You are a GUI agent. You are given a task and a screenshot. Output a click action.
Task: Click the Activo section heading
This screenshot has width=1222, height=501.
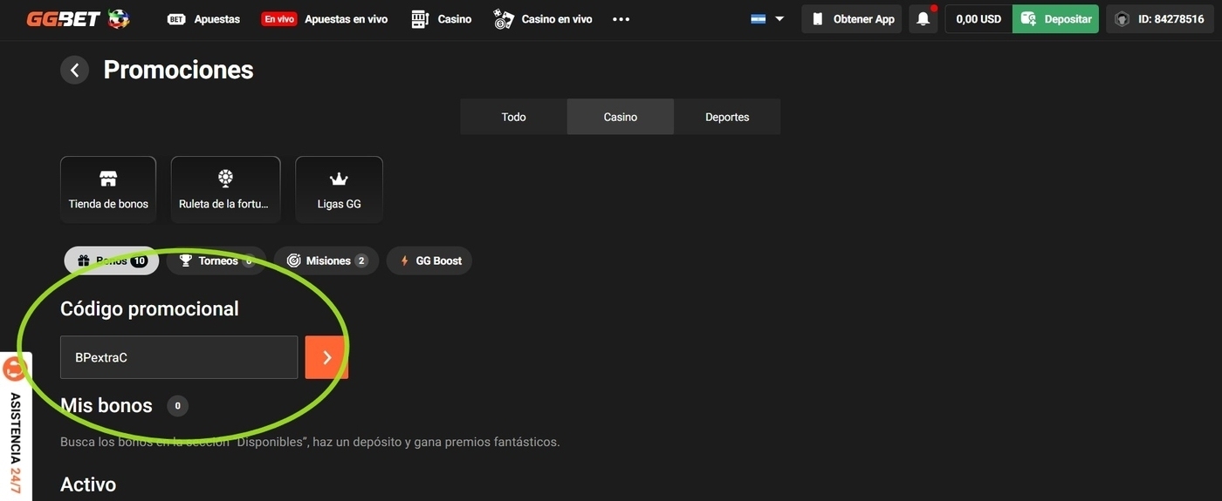[88, 484]
